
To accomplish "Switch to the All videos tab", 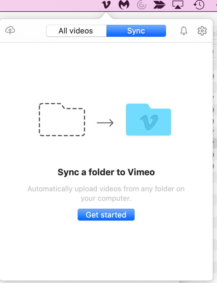I will (76, 31).
